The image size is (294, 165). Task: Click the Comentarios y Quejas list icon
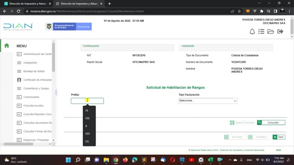coord(19,88)
